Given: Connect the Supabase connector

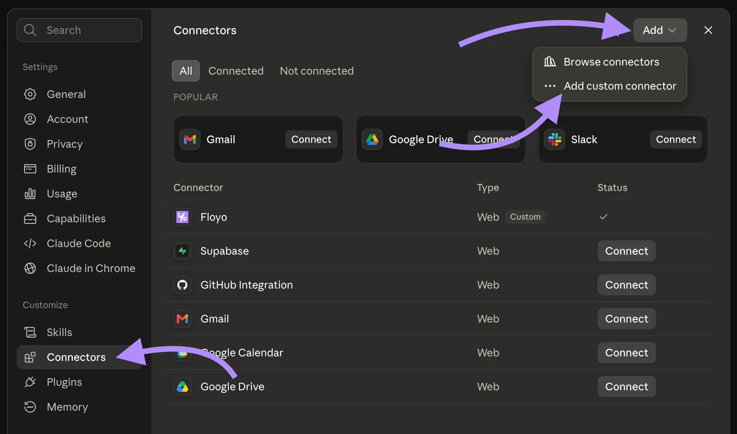Looking at the screenshot, I should (627, 251).
